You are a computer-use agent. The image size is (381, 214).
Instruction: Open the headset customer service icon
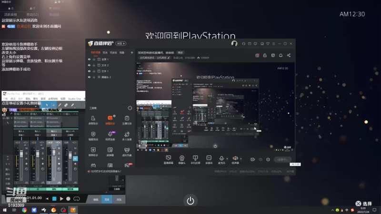[243, 44]
